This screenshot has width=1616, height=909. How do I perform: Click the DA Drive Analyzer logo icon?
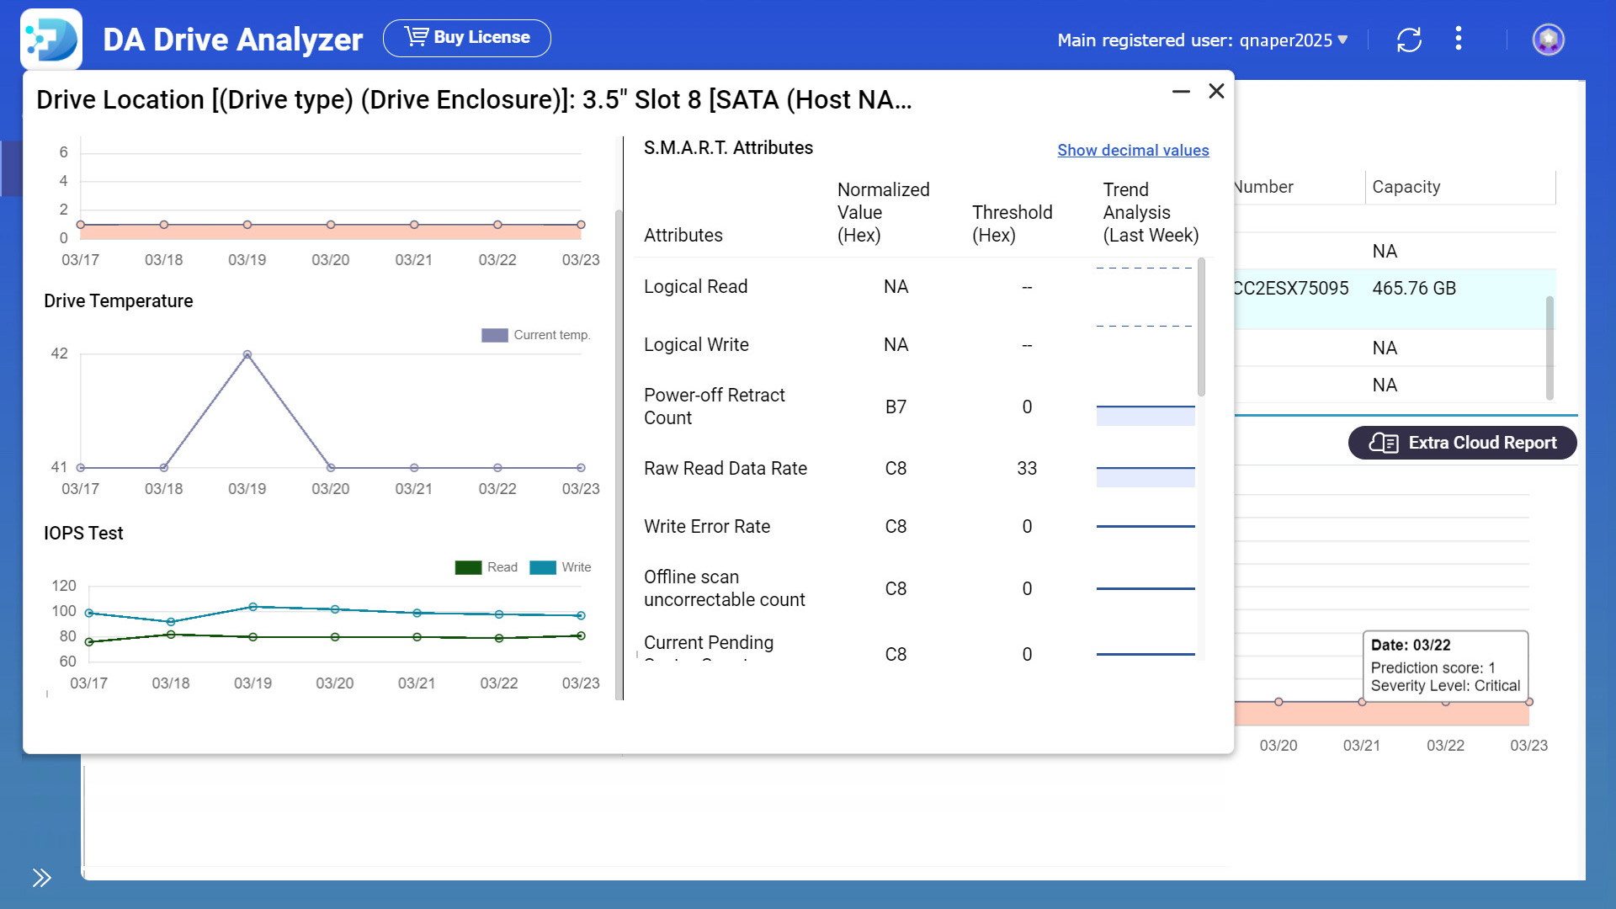(51, 39)
